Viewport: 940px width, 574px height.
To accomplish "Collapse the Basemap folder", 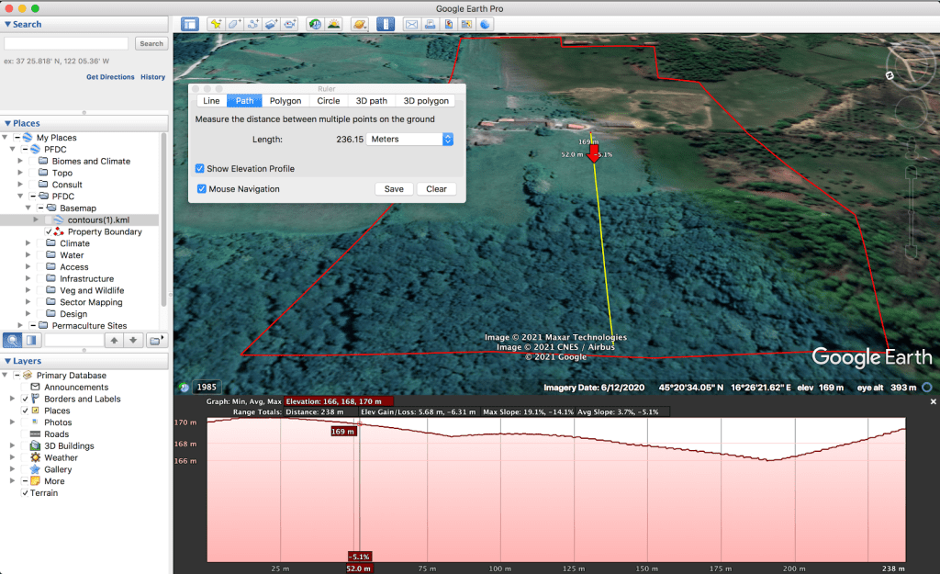I will 28,208.
